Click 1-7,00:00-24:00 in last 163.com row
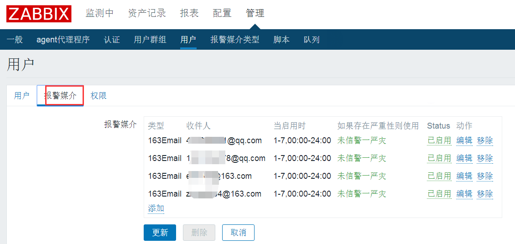 (x=302, y=194)
